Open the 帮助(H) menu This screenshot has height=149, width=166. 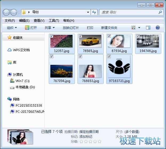(x=68, y=21)
